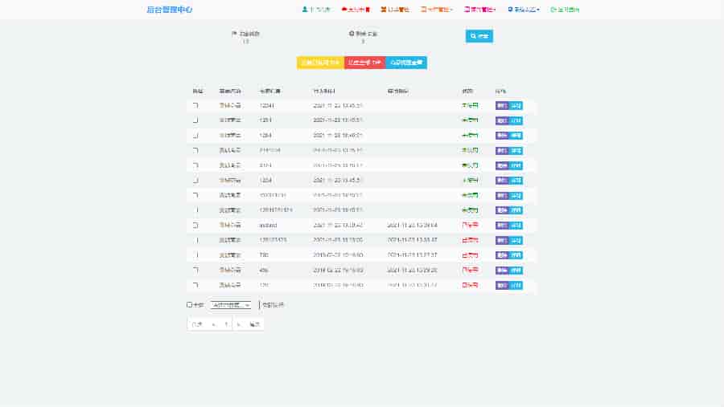Select page number 1 in the pagination
The width and height of the screenshot is (724, 407).
coord(226,324)
